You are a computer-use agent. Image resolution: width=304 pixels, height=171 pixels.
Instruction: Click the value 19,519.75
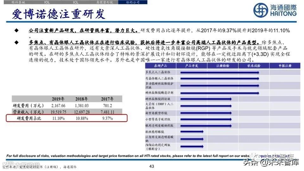pos(58,112)
